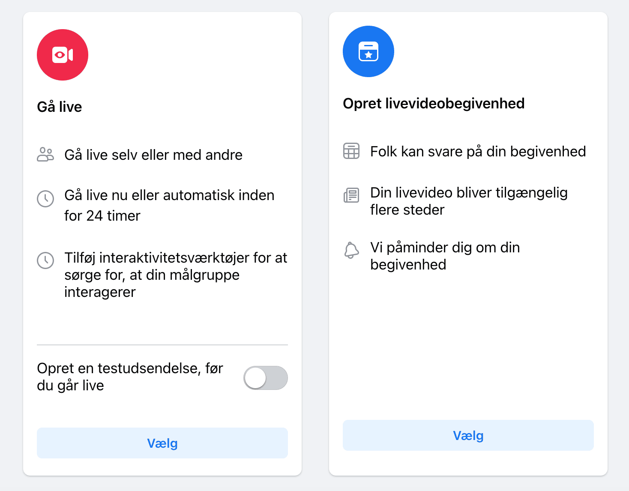Click the red Gå live camera icon
The height and width of the screenshot is (491, 629).
point(63,55)
